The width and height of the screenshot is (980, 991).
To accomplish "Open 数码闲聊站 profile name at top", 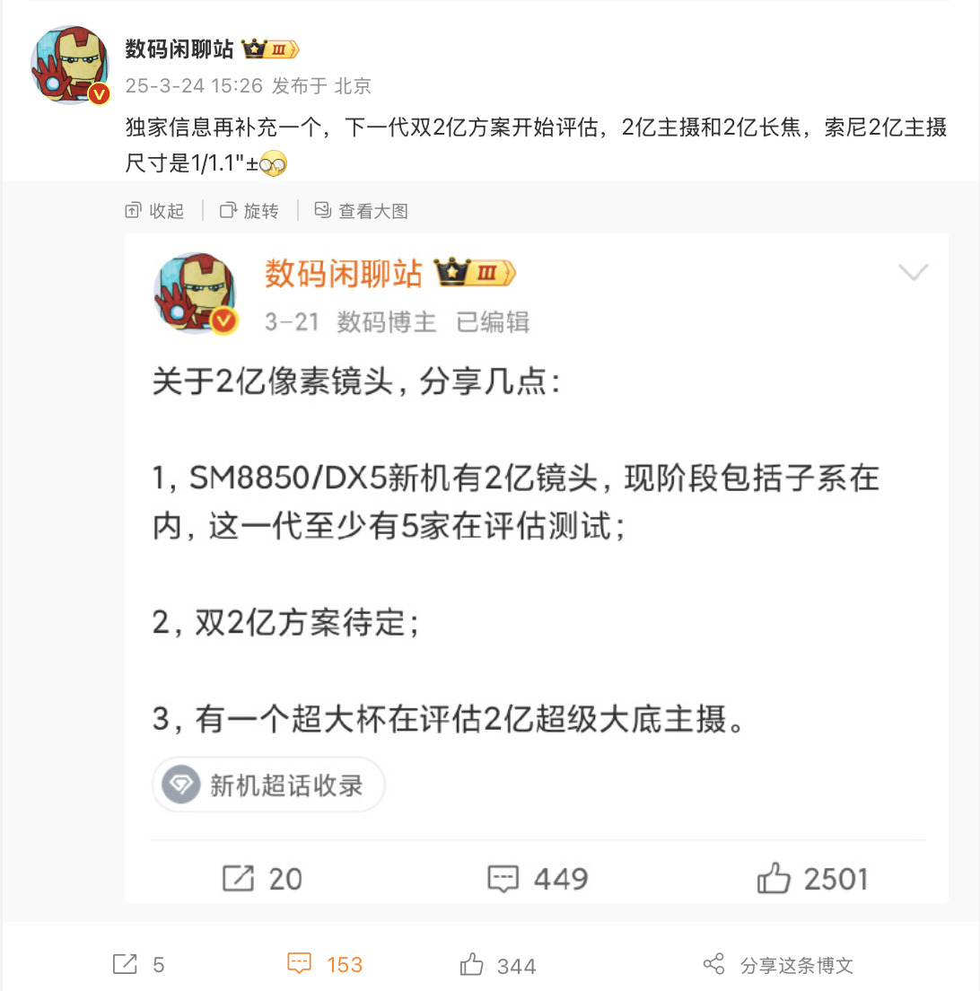I will point(179,48).
